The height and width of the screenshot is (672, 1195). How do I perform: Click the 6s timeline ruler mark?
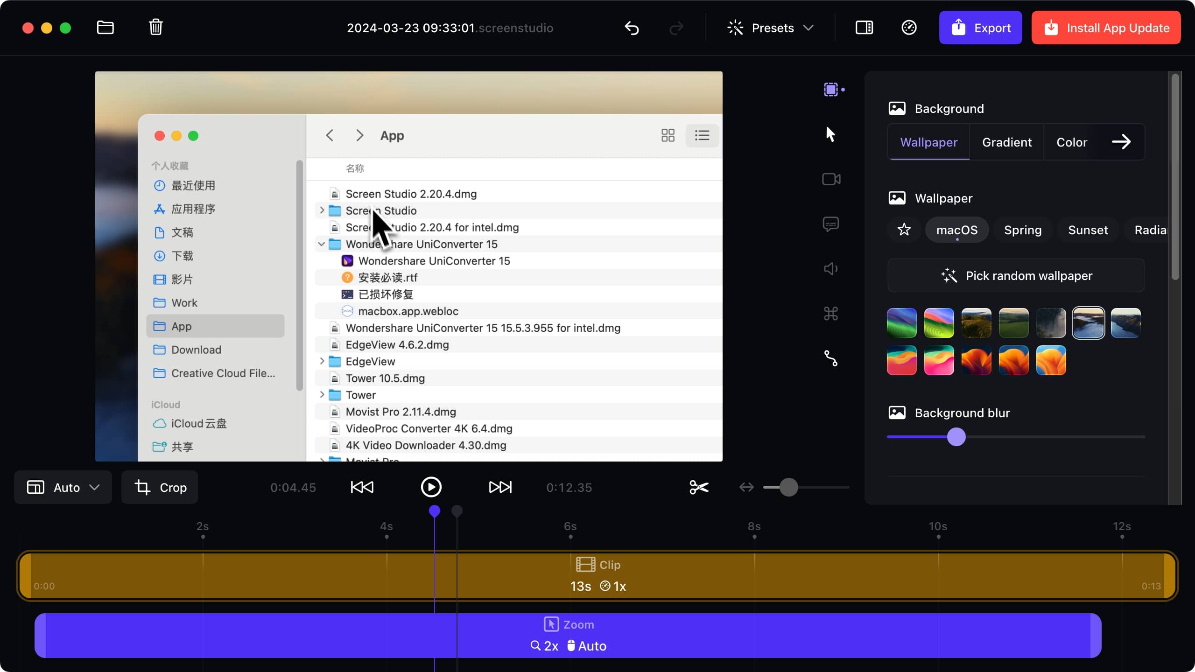tap(570, 526)
